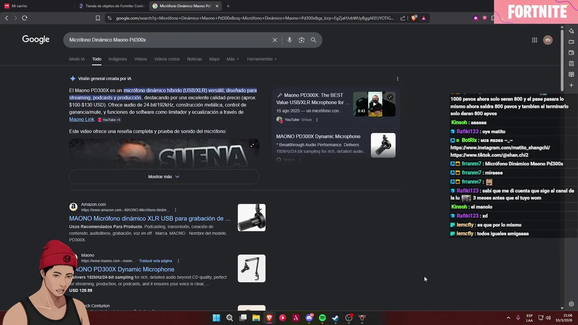Click "Traducir esta página" link
This screenshot has height=325, width=578.
click(155, 261)
